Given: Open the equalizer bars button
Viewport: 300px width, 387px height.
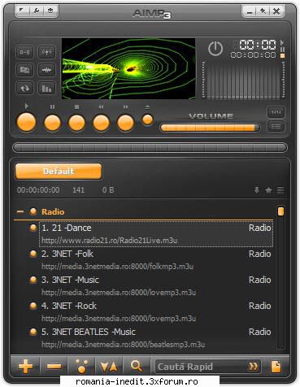Looking at the screenshot, I should 46,88.
